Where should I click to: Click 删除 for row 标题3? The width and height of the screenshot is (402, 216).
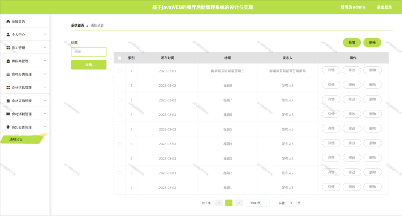coord(373,158)
